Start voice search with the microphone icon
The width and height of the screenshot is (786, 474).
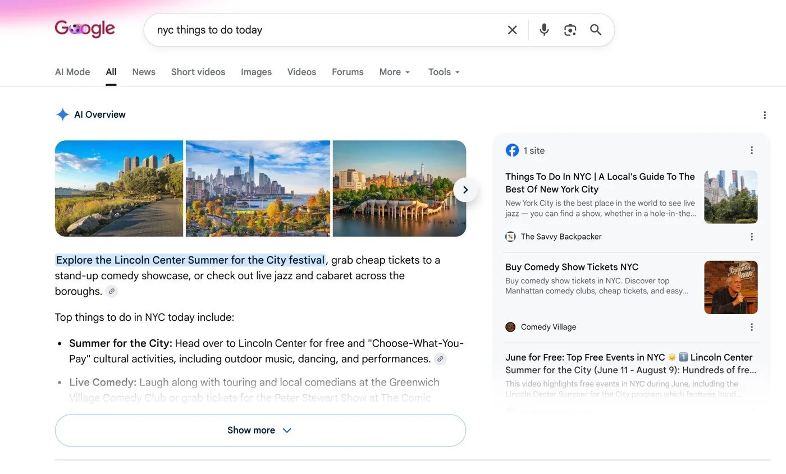tap(544, 30)
